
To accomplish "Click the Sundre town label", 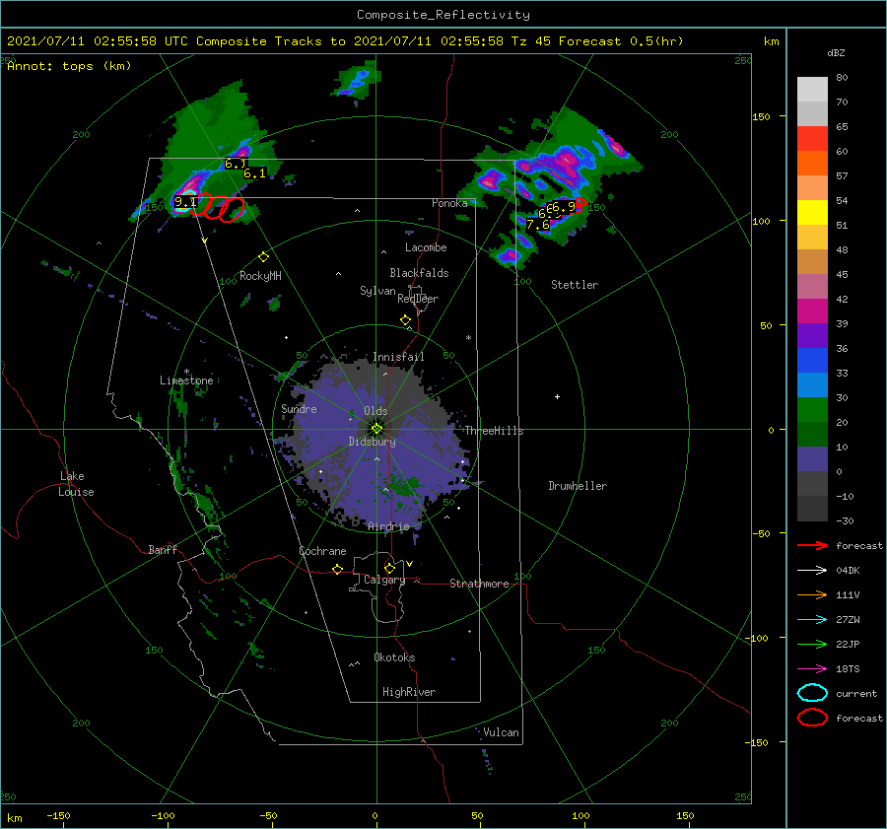I will (299, 409).
